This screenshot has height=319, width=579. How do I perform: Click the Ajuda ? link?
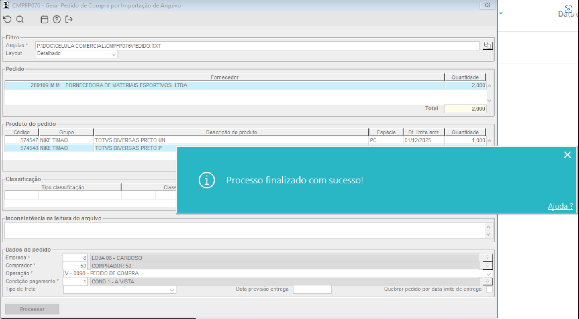[560, 206]
